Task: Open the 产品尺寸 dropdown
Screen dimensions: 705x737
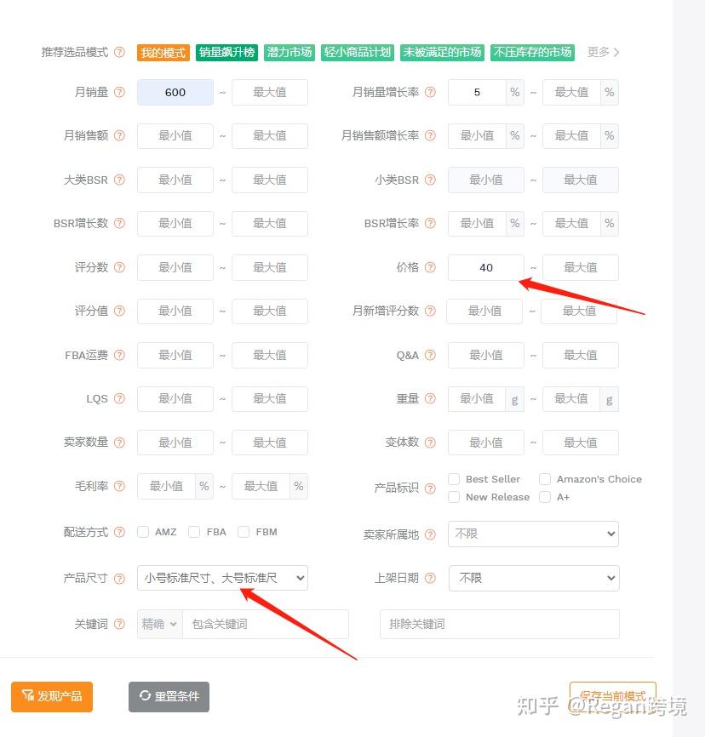Action: (222, 578)
